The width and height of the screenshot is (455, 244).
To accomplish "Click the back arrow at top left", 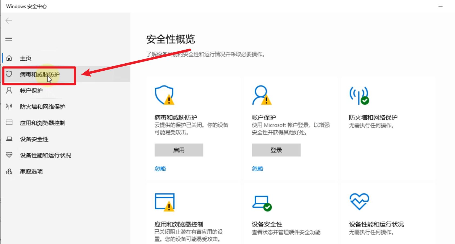I will (x=8, y=20).
